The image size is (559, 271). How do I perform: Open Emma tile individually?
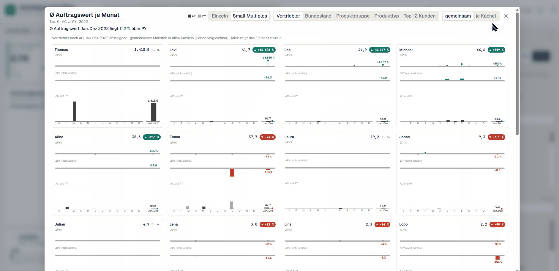click(222, 174)
